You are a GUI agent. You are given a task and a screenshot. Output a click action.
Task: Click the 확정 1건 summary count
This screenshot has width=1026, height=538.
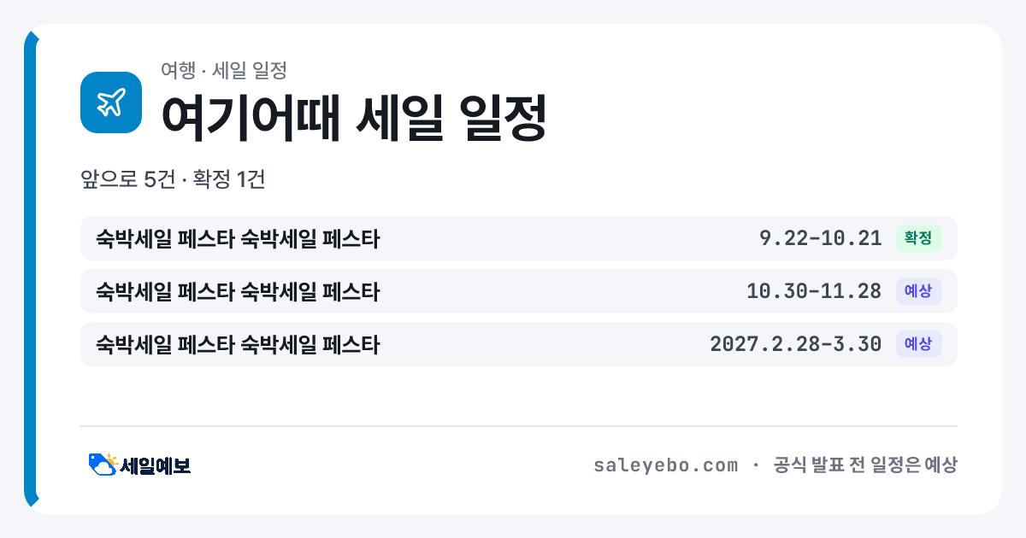point(229,179)
